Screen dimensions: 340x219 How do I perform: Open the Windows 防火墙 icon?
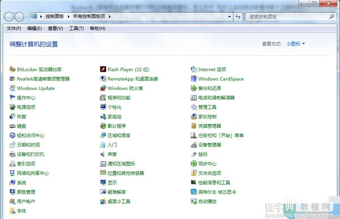(x=103, y=88)
